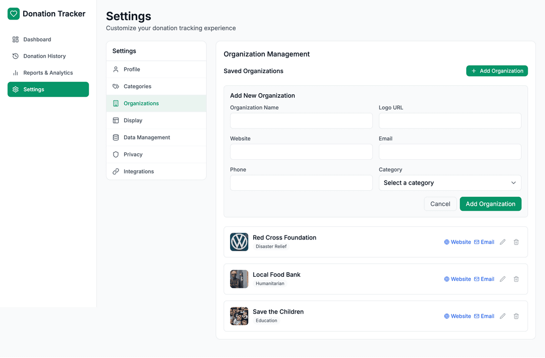Go to Donation History page
Image resolution: width=545 pixels, height=358 pixels.
(44, 56)
